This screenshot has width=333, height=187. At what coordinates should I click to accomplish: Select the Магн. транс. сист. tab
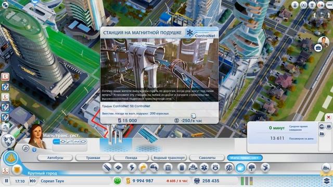click(x=245, y=158)
